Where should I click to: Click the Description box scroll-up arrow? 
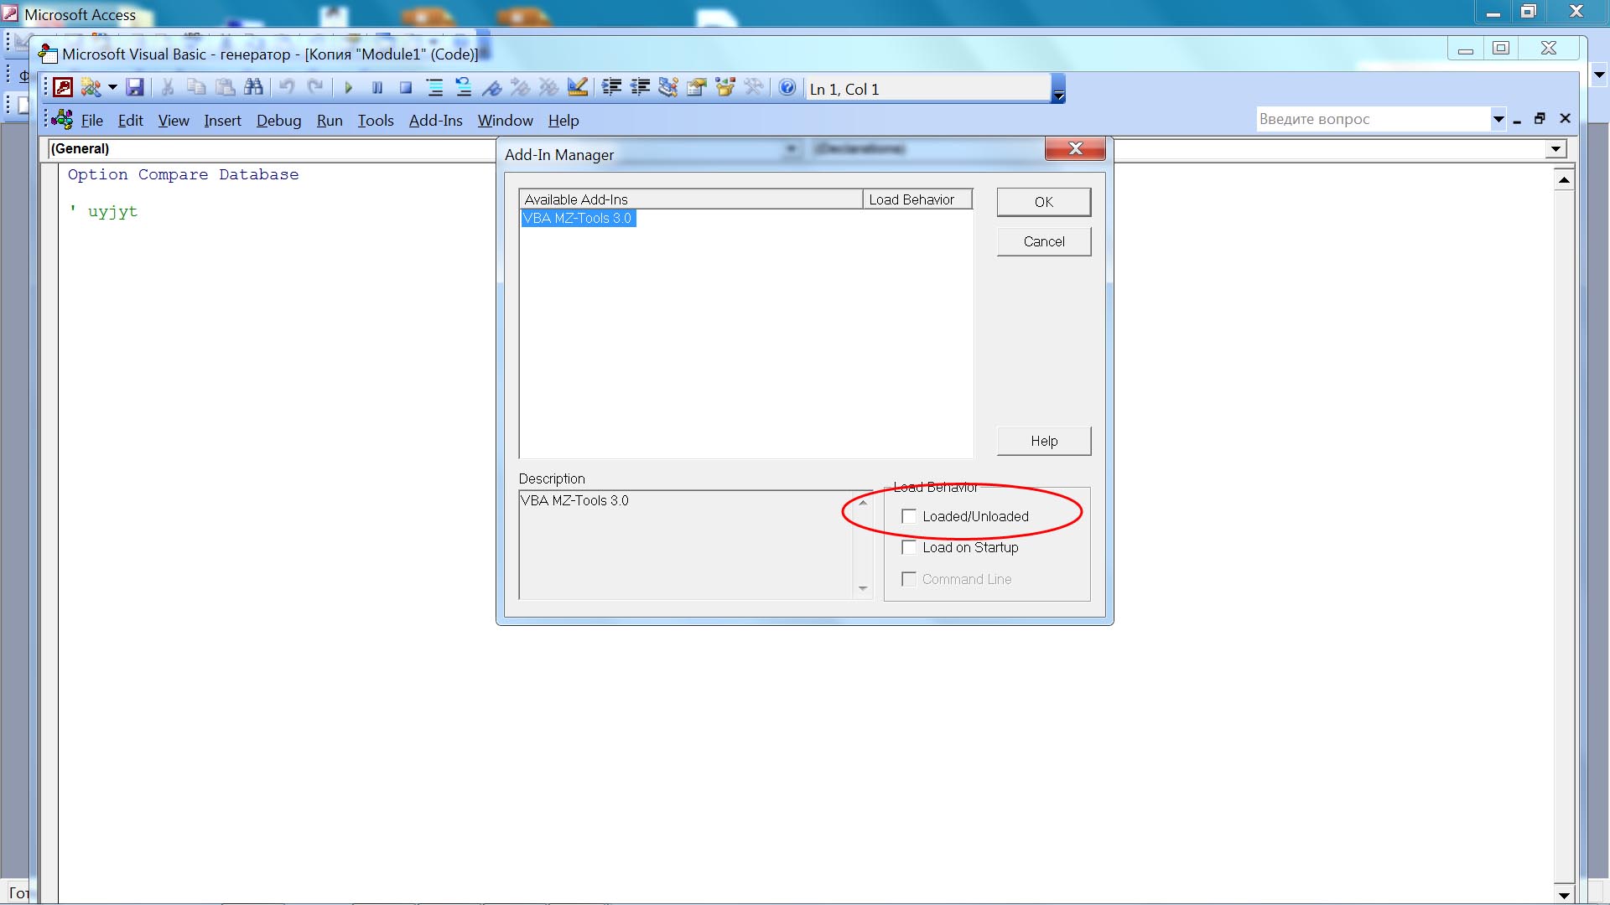click(x=863, y=503)
